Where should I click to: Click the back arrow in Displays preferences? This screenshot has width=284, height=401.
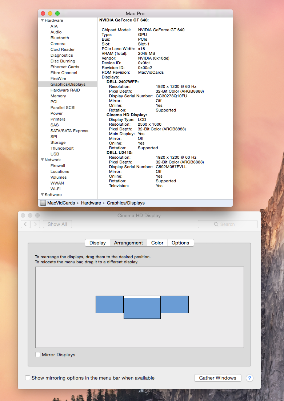(25, 224)
